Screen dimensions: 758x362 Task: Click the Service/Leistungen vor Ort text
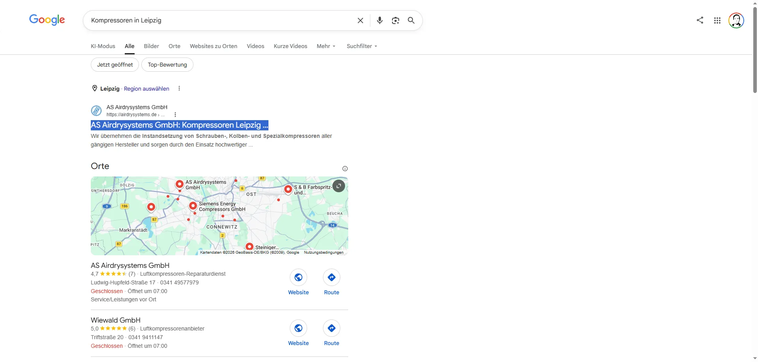click(x=124, y=299)
